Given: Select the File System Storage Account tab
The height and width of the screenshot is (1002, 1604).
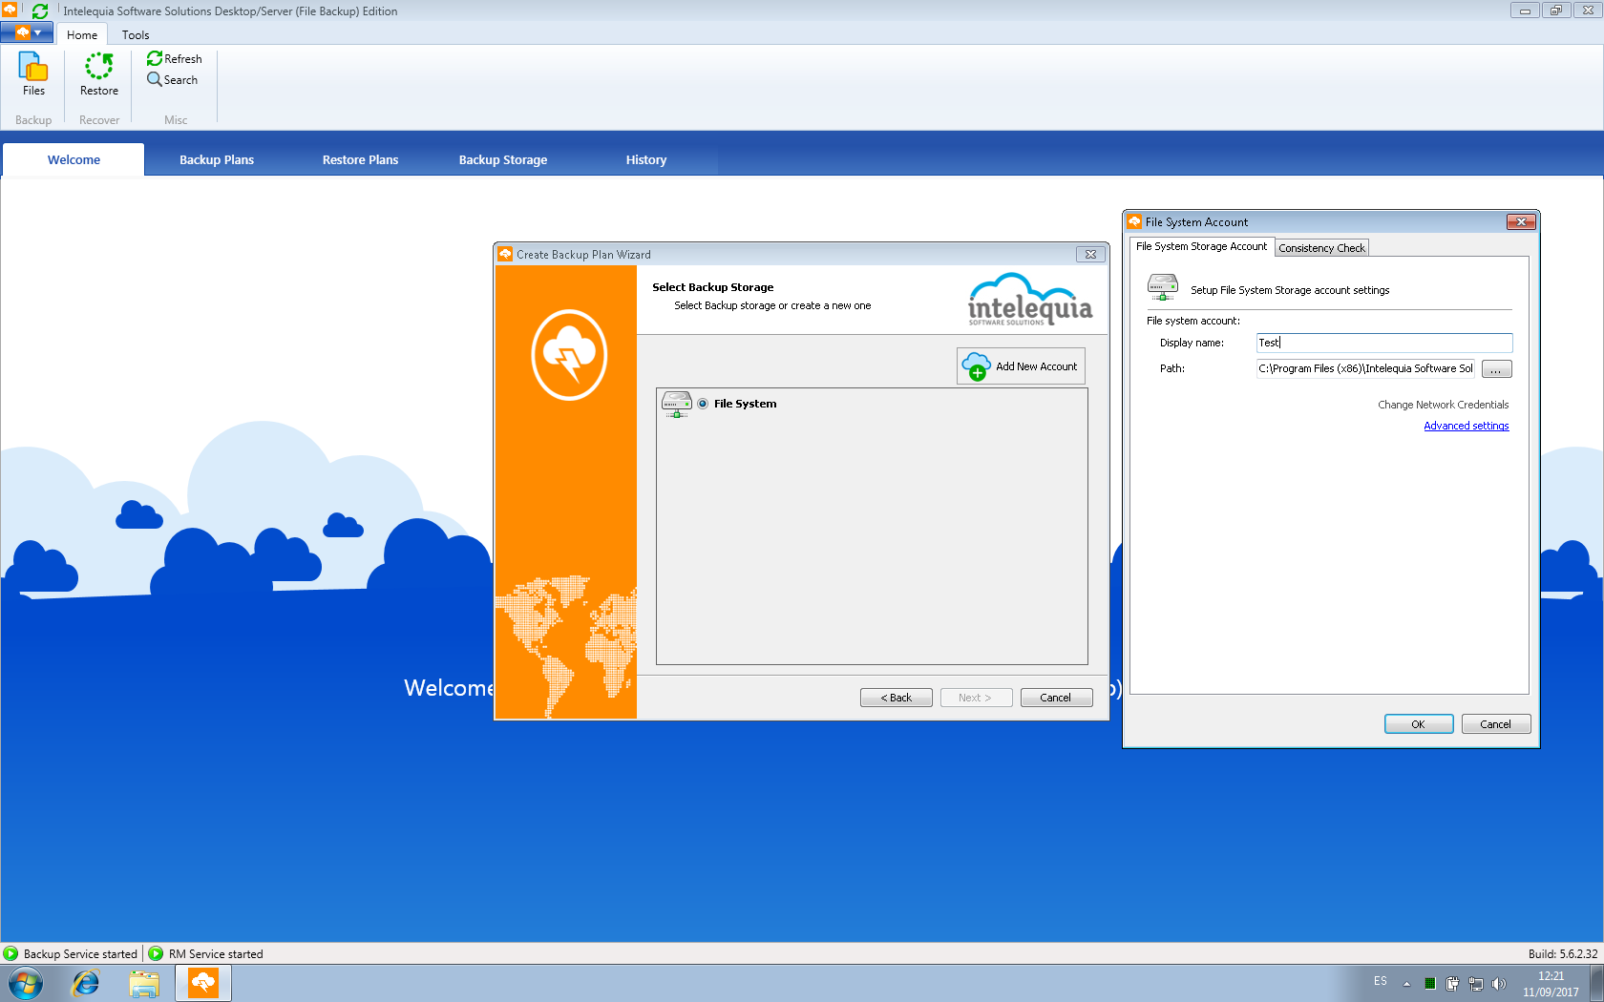Looking at the screenshot, I should point(1201,246).
